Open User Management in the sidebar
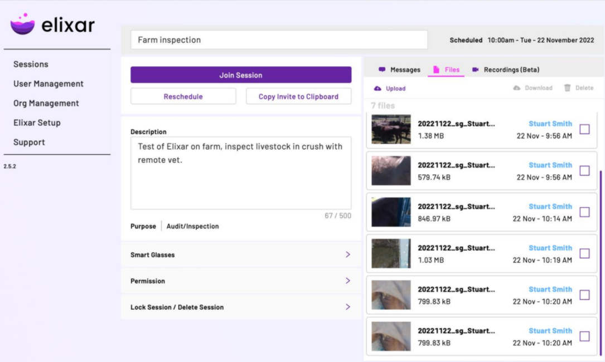The image size is (605, 362). point(49,84)
